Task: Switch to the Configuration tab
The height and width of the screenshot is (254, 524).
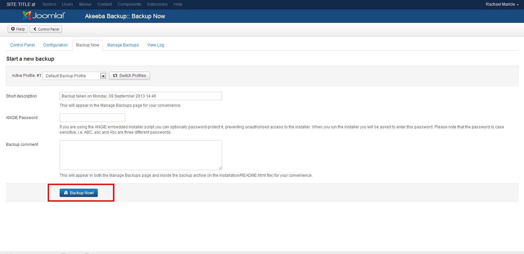Action: (x=55, y=45)
